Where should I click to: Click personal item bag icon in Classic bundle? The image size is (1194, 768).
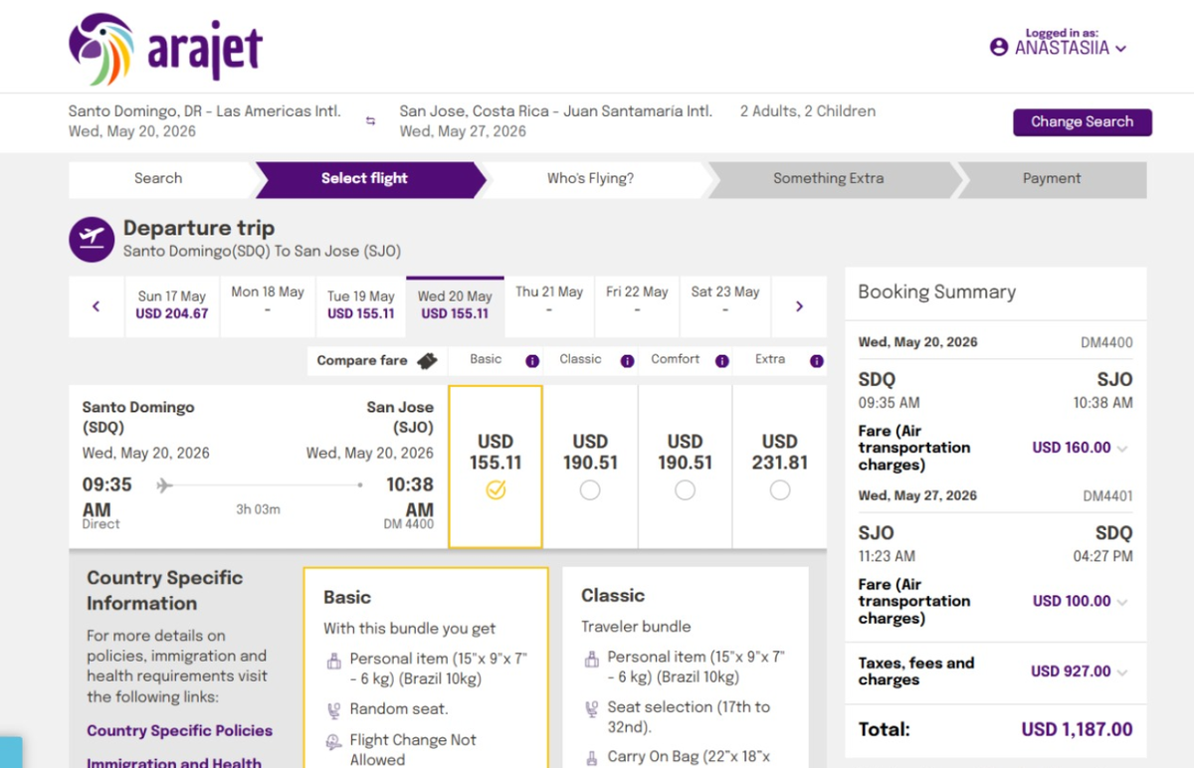(x=591, y=660)
